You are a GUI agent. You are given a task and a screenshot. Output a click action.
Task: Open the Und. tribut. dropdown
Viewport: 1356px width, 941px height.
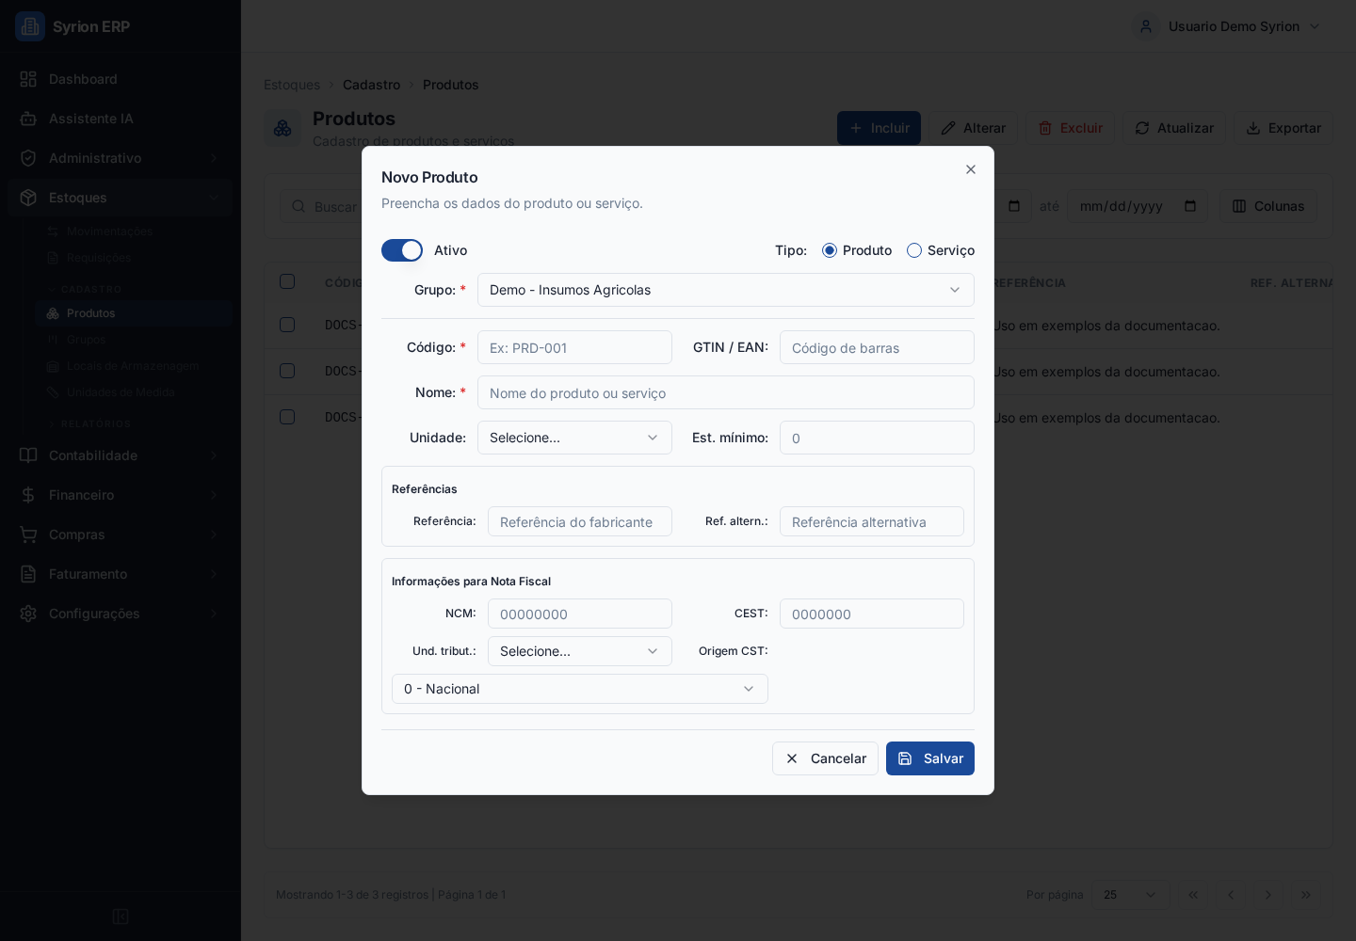click(580, 651)
